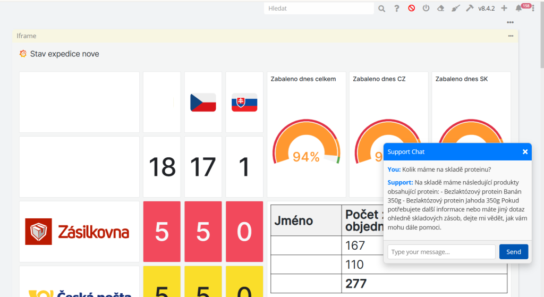Click the v8.4.2 version label
The width and height of the screenshot is (544, 297).
(x=487, y=9)
